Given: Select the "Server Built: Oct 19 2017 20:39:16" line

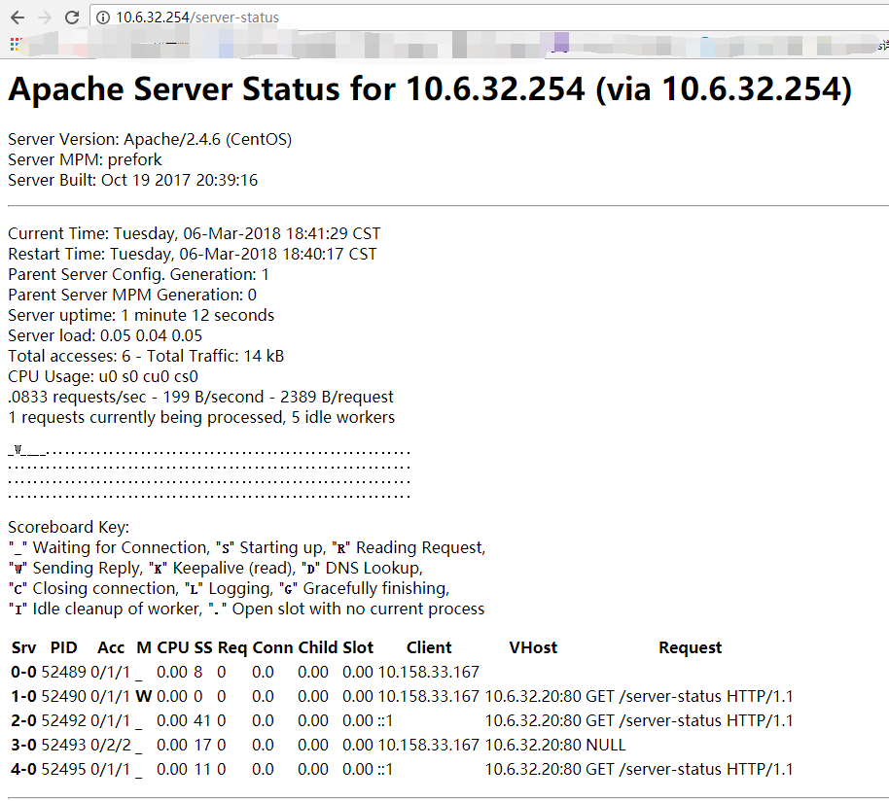Looking at the screenshot, I should click(x=132, y=180).
